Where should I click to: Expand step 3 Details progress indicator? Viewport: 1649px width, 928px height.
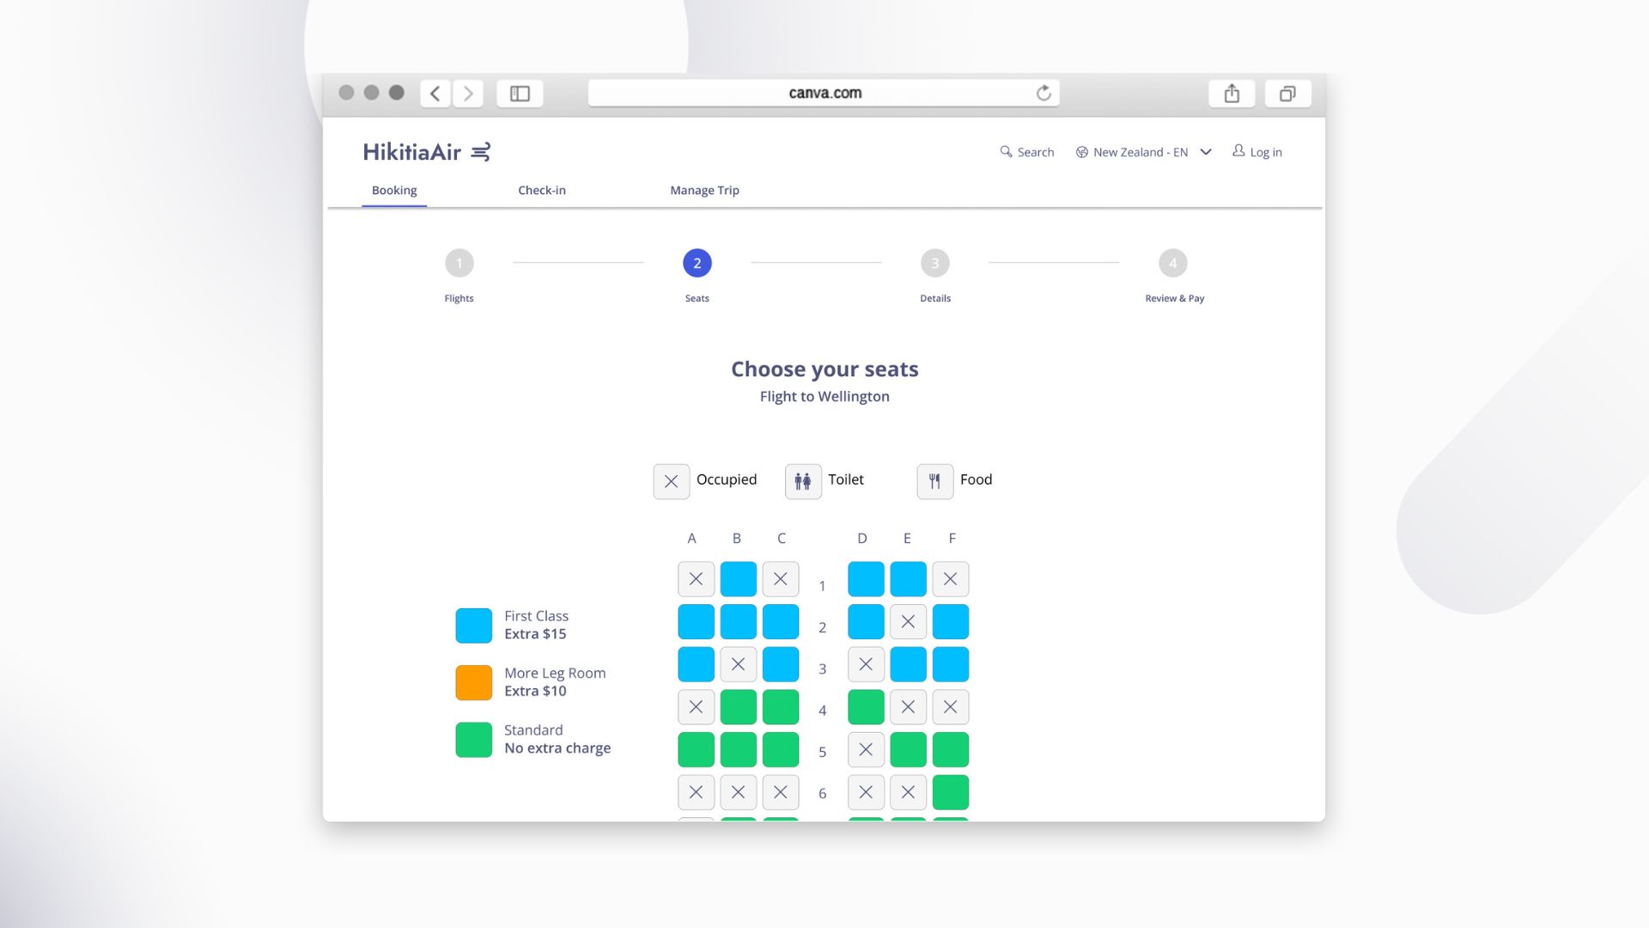click(x=934, y=263)
